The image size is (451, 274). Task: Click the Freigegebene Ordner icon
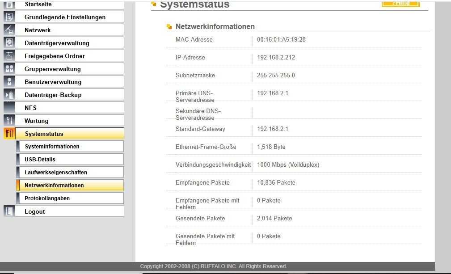tap(9, 56)
